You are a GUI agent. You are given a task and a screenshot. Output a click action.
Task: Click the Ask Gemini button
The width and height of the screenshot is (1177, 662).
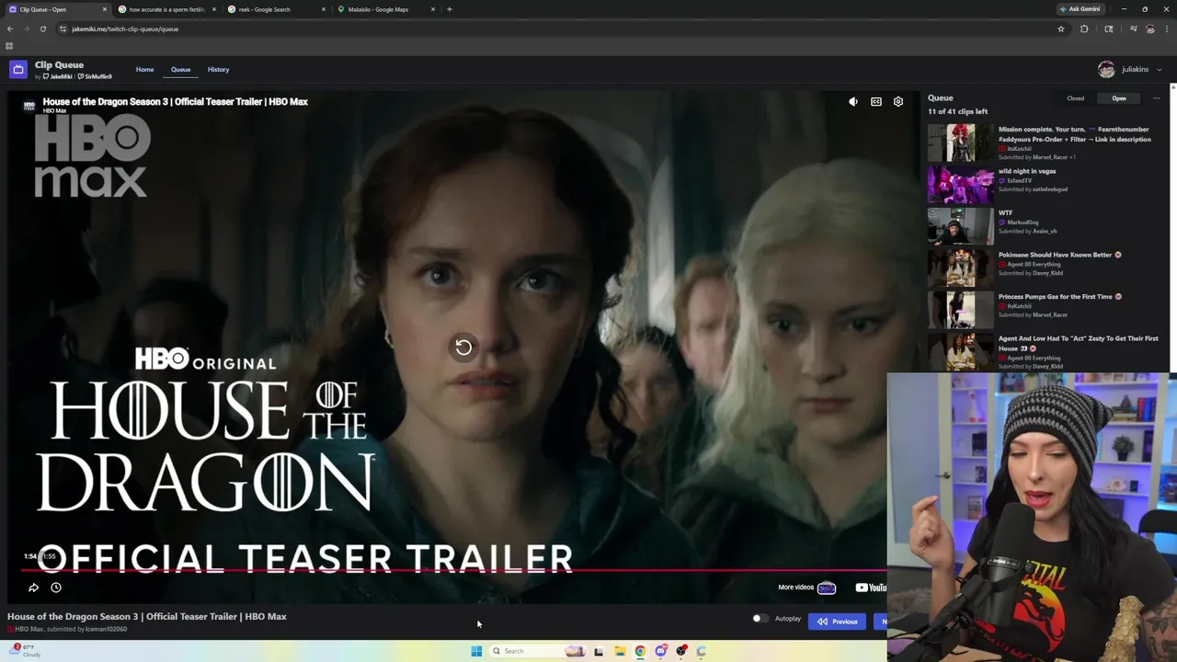coord(1080,9)
